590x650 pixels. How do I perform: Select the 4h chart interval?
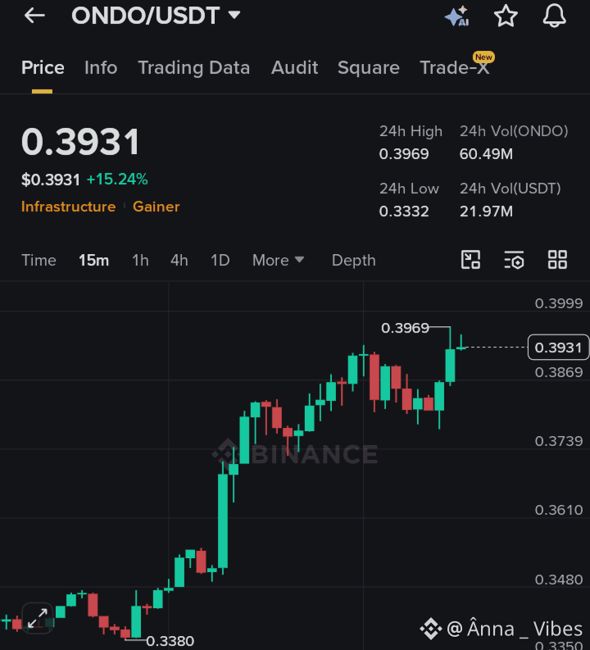pyautogui.click(x=179, y=261)
